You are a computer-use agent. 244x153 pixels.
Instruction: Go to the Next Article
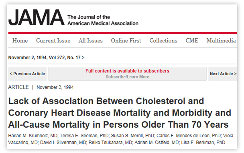[x=223, y=74]
